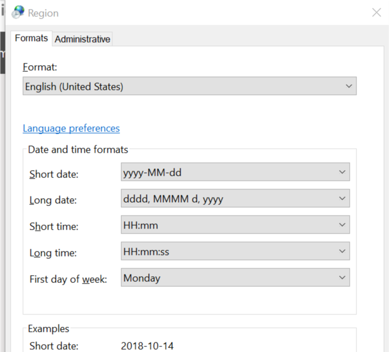Close the Region dialog window
This screenshot has width=389, height=352.
click(x=376, y=12)
